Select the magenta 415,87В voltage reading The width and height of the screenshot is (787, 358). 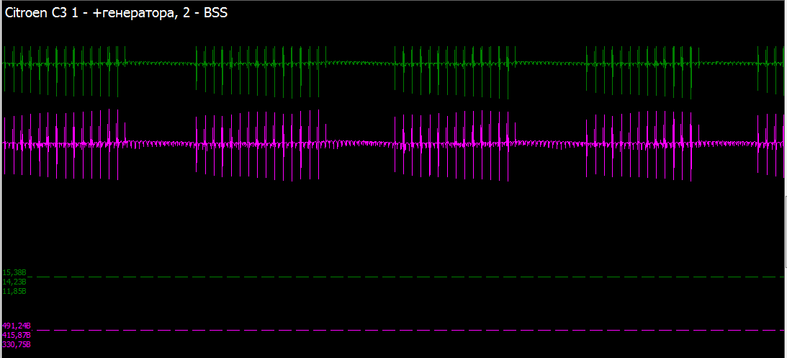click(x=16, y=335)
